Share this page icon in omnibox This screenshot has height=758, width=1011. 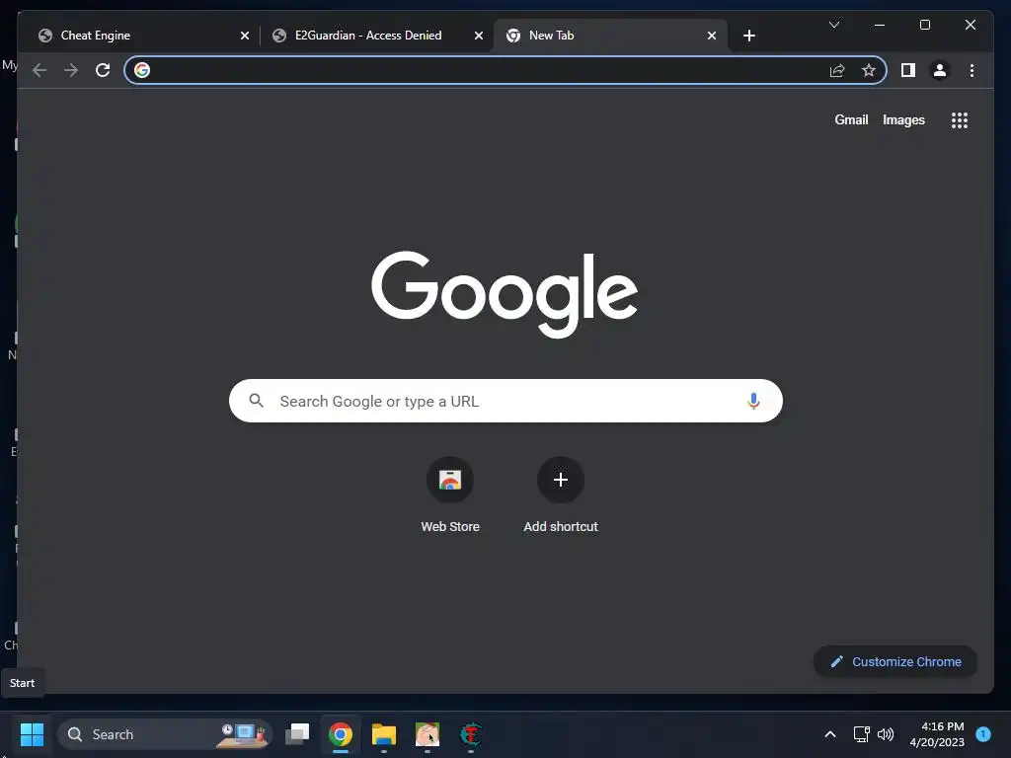pyautogui.click(x=837, y=70)
